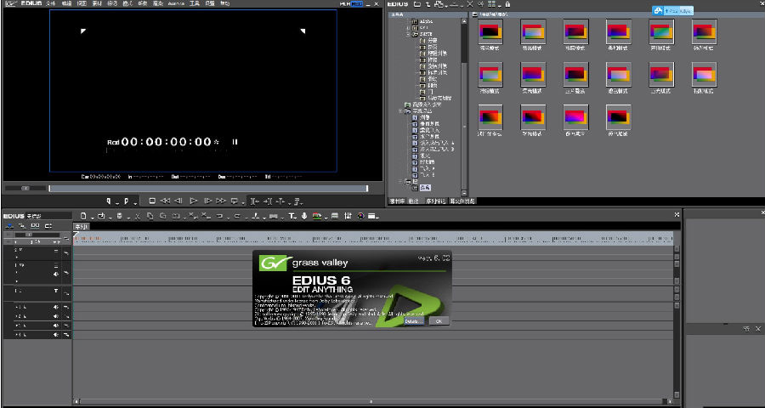
Task: Click the folder icon in effects panel toolbar
Action: point(416,4)
